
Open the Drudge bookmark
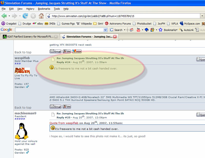point(25,24)
